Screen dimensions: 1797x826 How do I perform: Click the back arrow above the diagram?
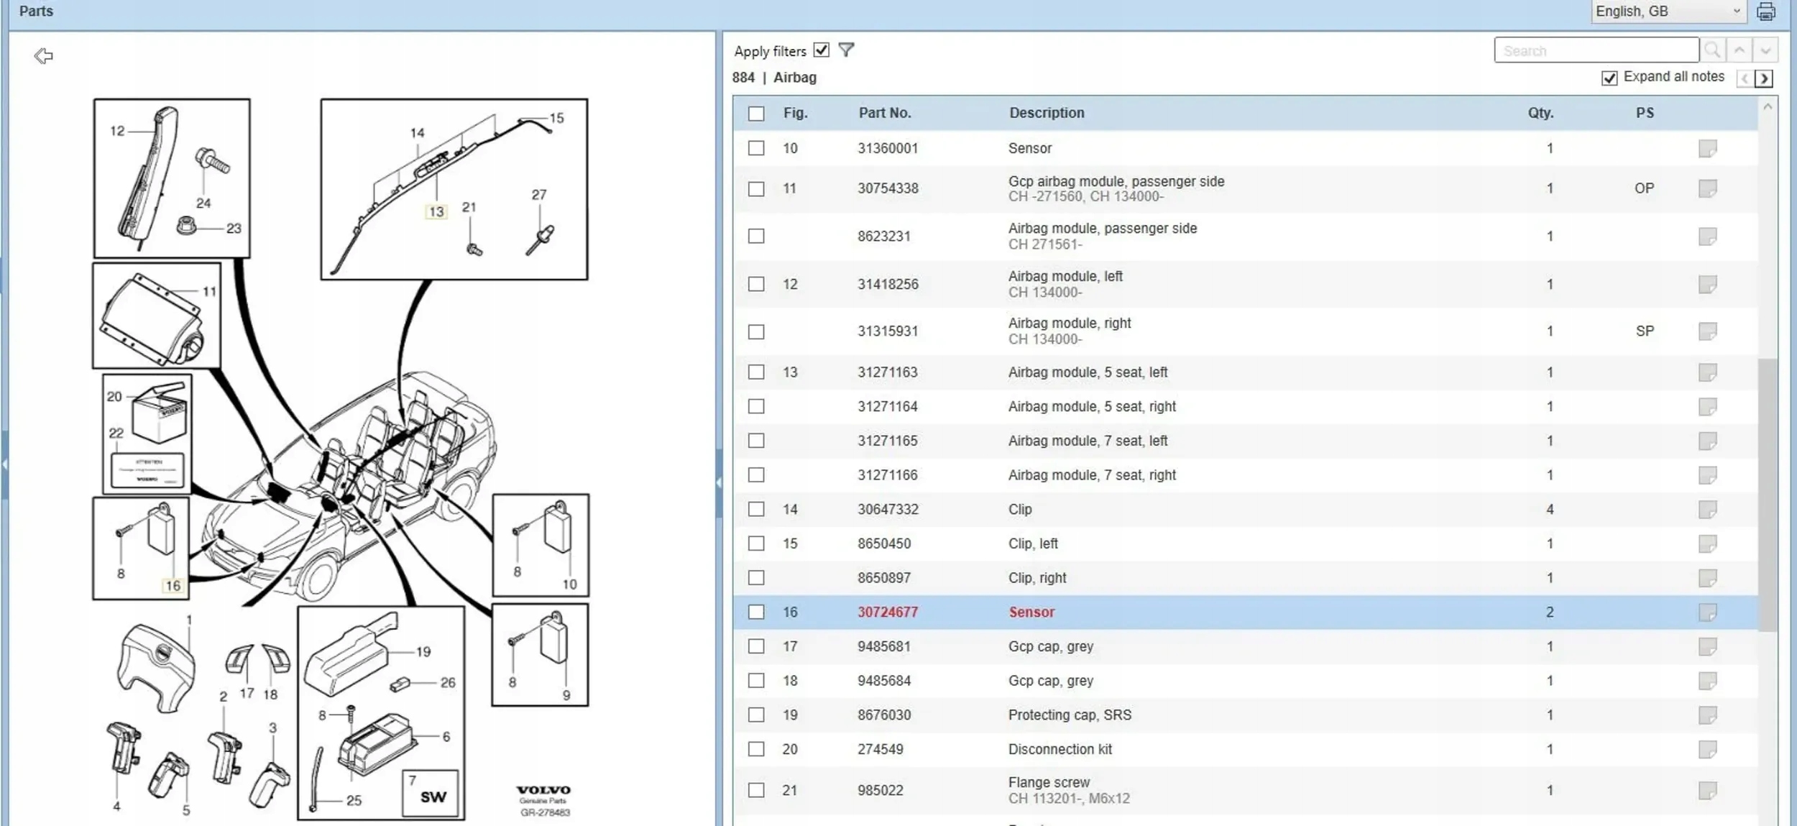point(44,55)
